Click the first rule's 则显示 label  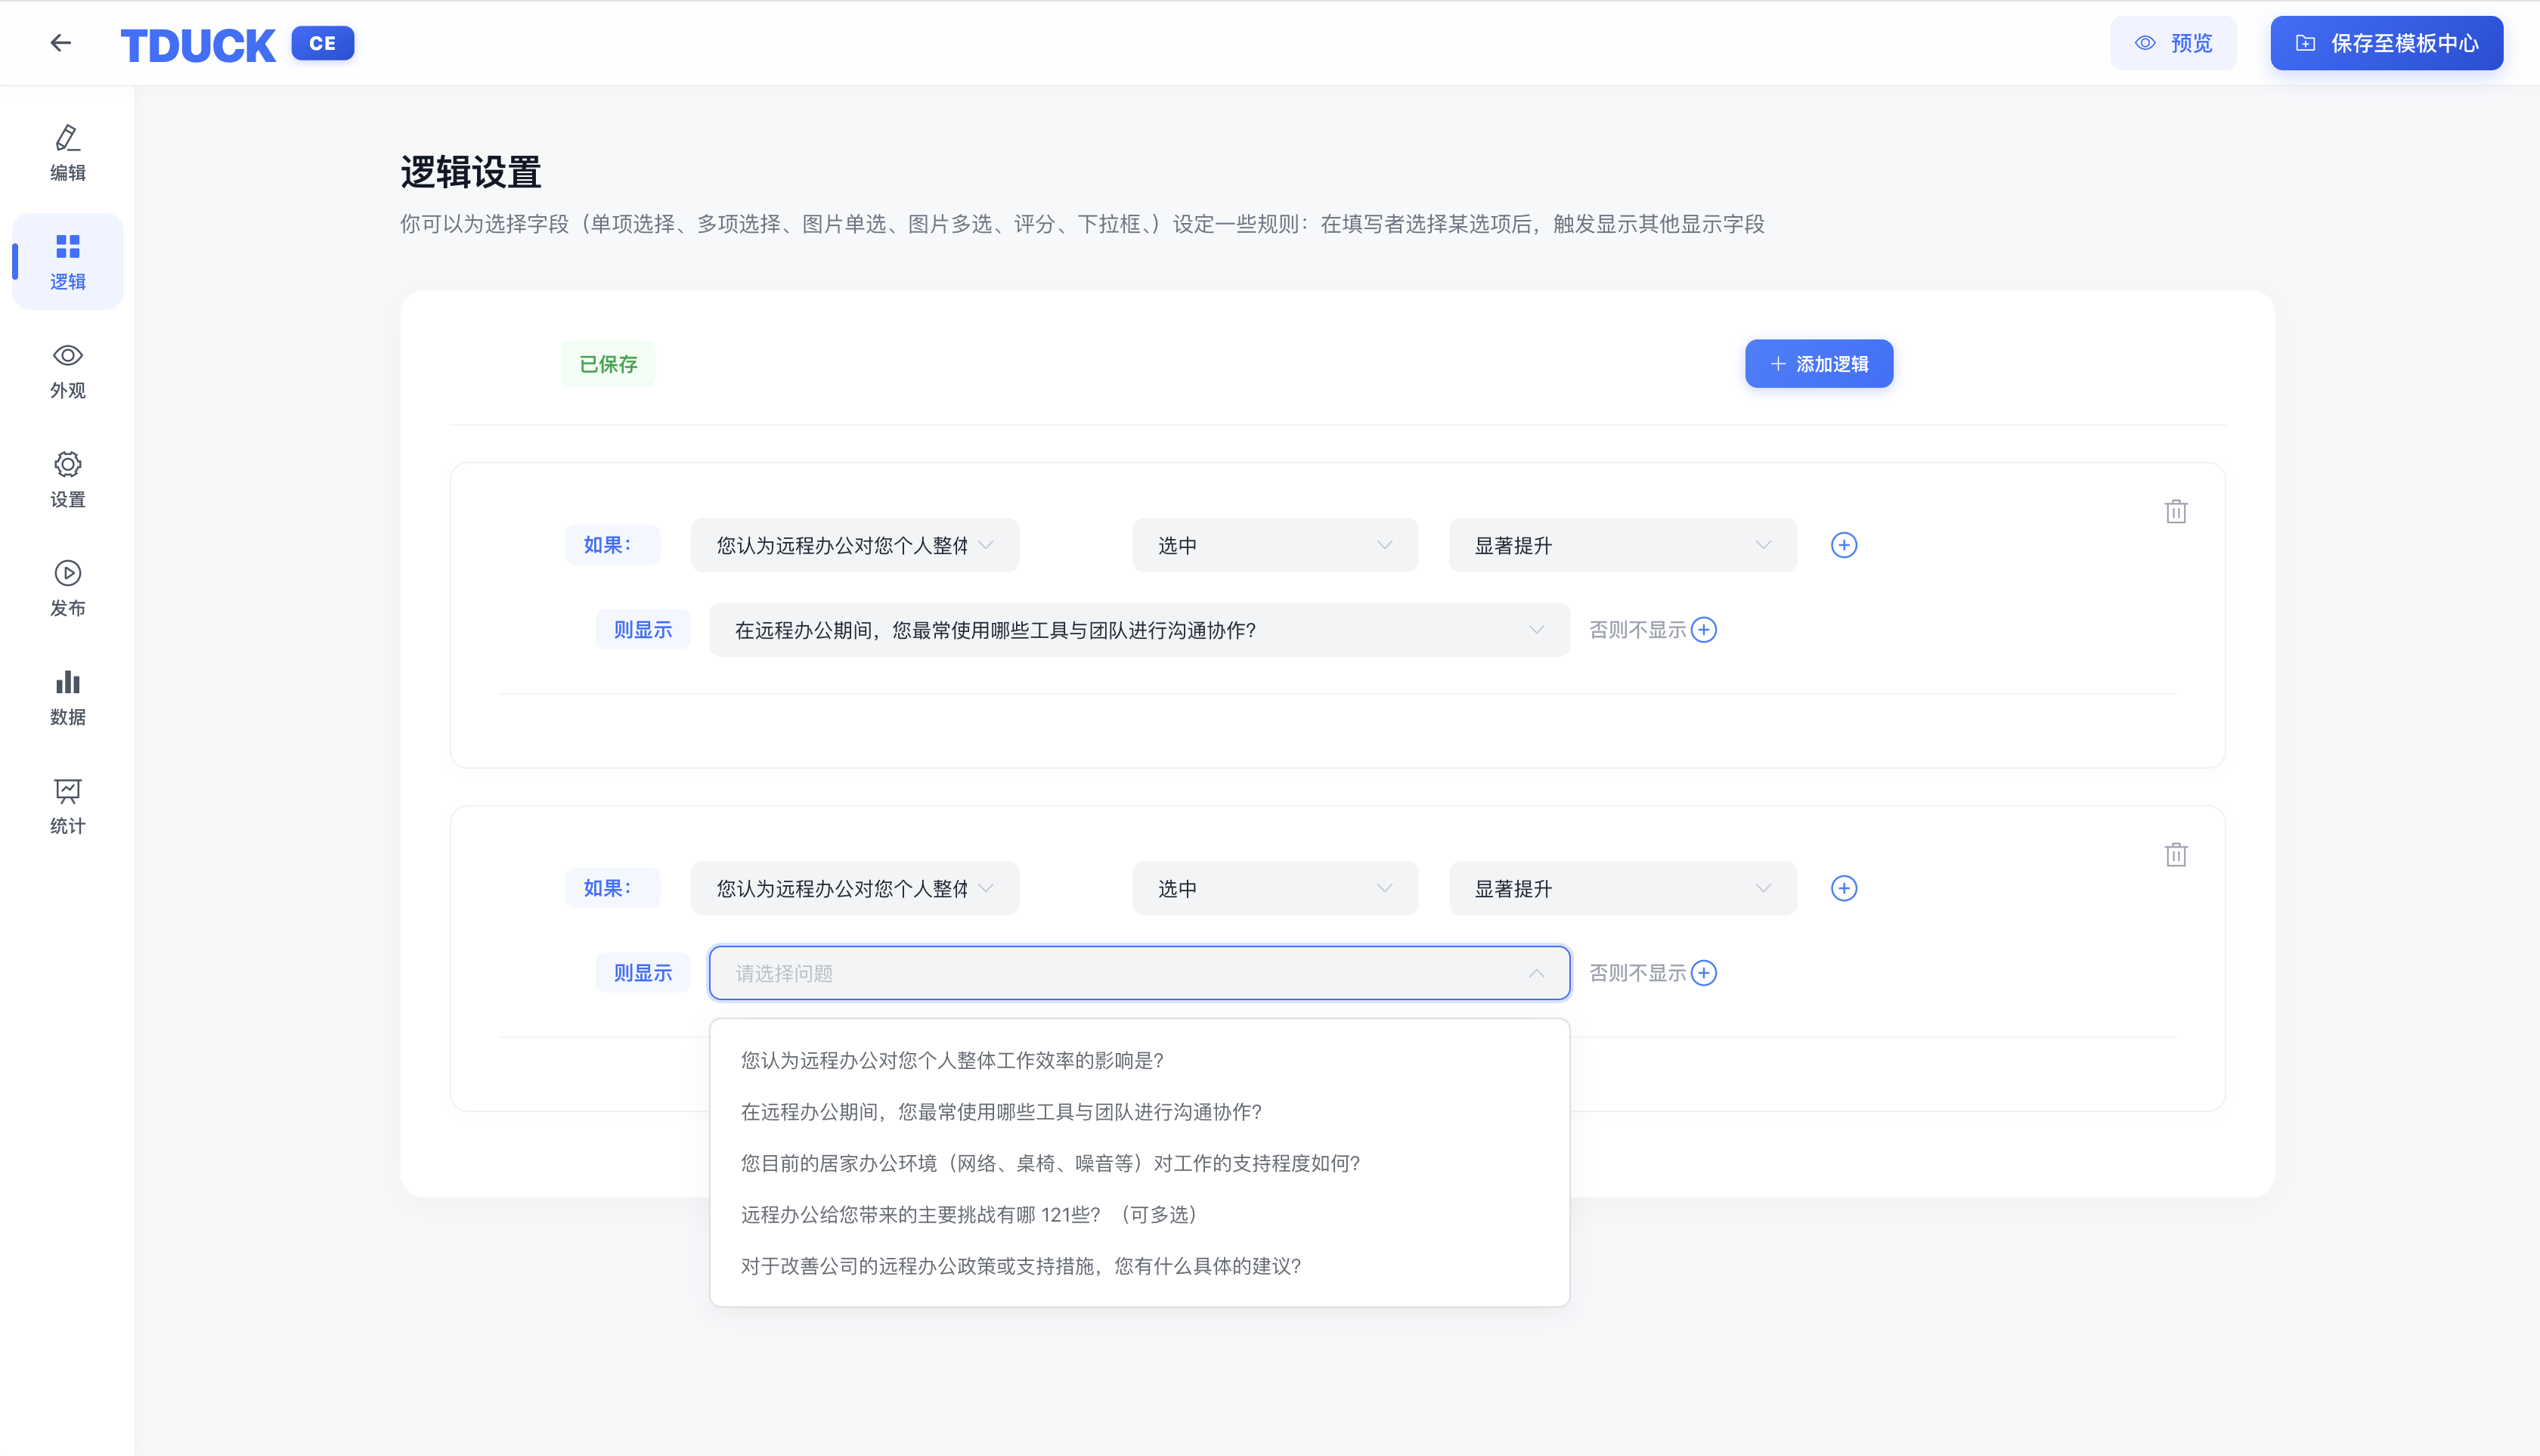pyautogui.click(x=643, y=630)
